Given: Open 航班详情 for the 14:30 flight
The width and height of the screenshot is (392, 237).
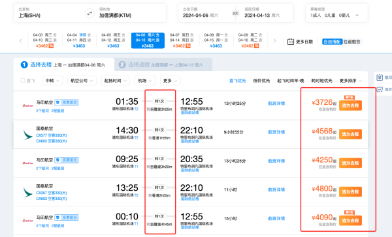Looking at the screenshot, I should 276,132.
